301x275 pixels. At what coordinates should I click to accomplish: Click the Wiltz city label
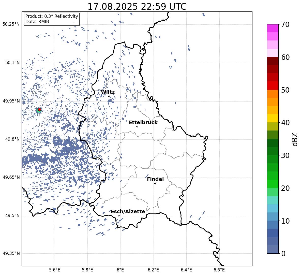click(x=108, y=92)
